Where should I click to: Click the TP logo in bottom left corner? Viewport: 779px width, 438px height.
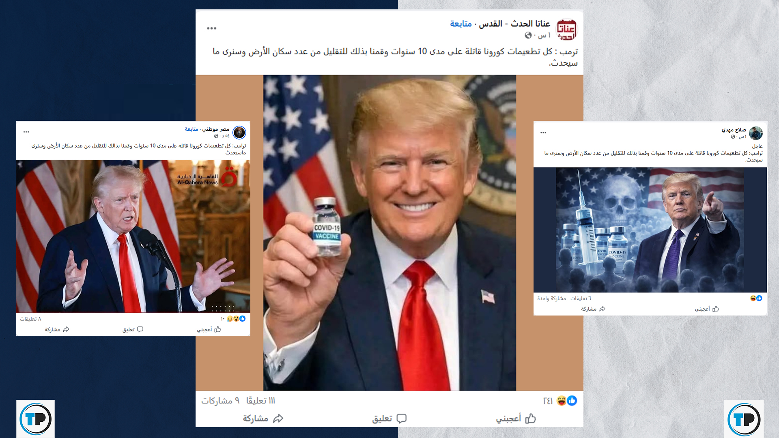click(x=36, y=419)
